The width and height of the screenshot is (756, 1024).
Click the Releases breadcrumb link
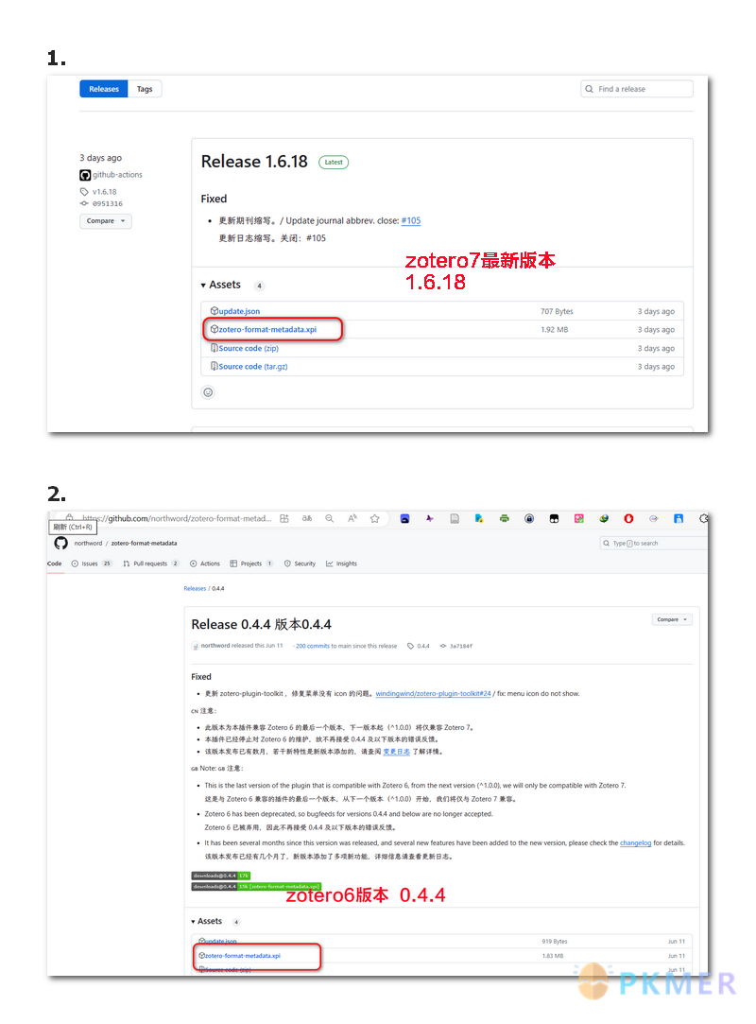click(195, 588)
